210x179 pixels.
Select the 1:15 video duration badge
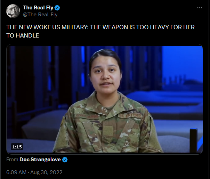coord(17,147)
